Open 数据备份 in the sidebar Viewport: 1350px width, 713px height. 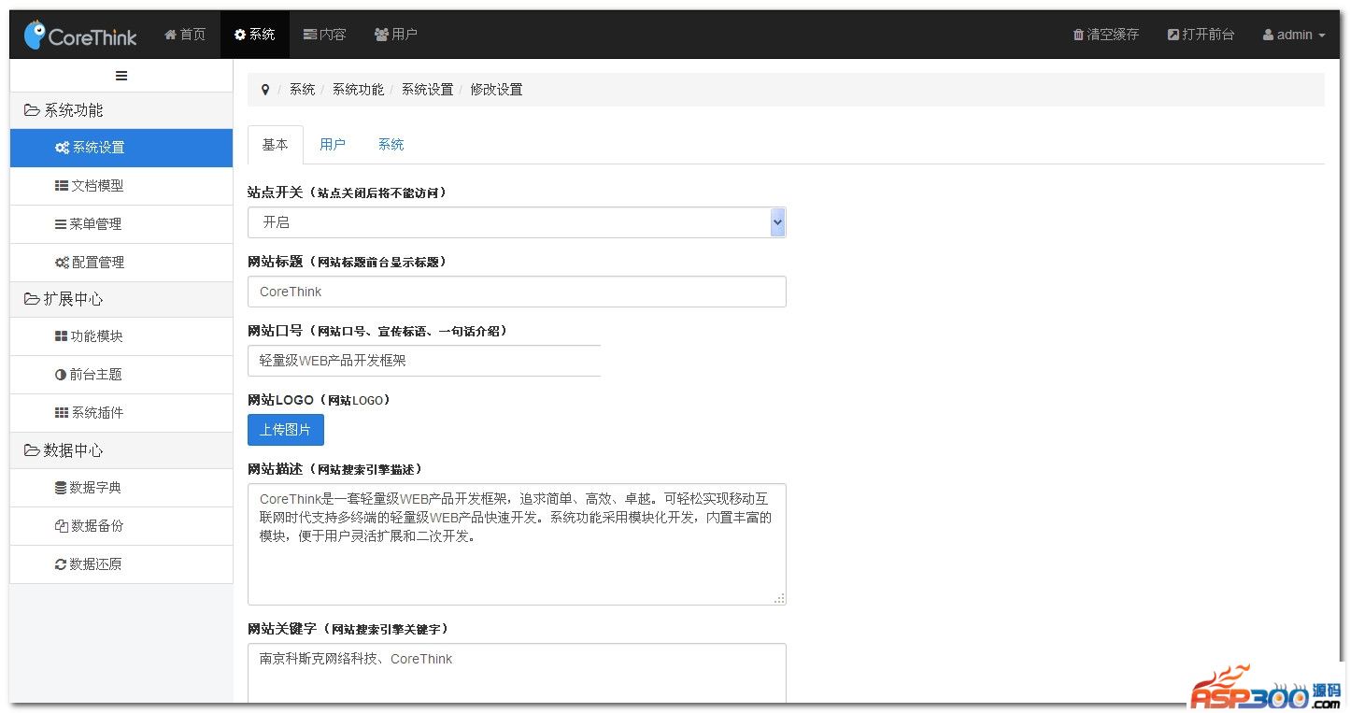[x=89, y=526]
